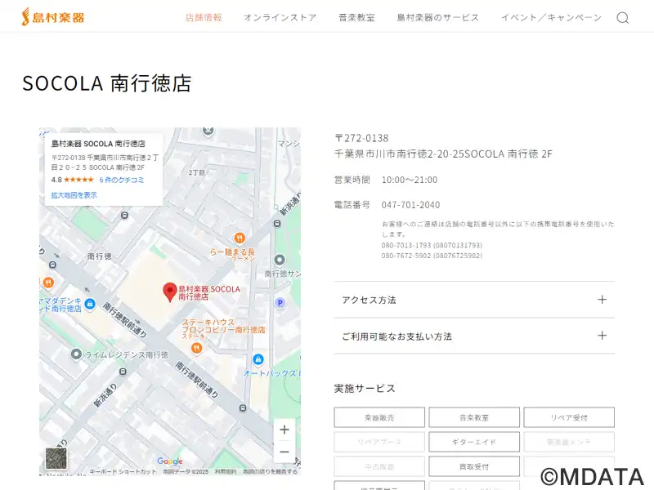
Task: Expand the ご利用可能なお支払い方法 section
Action: [474, 336]
